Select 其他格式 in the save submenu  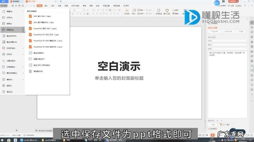(x=47, y=71)
